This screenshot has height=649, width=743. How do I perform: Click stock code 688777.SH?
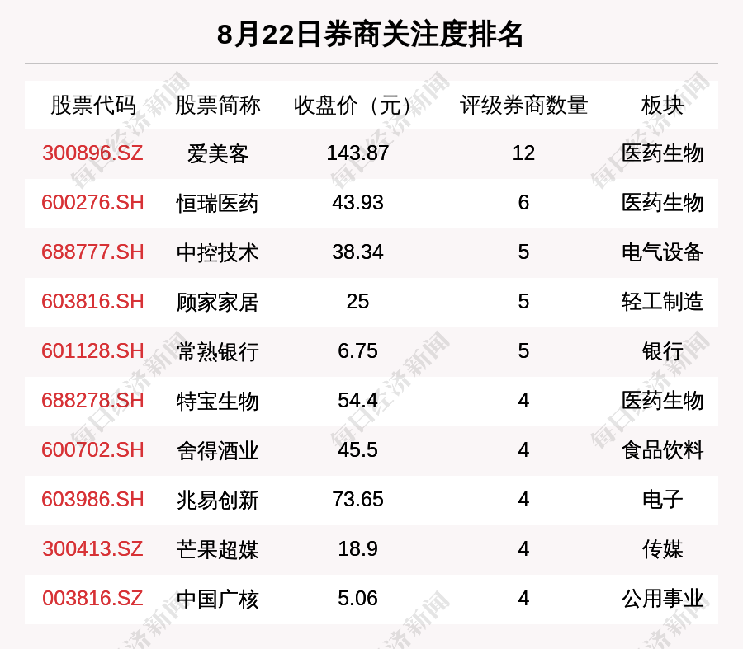pyautogui.click(x=92, y=252)
